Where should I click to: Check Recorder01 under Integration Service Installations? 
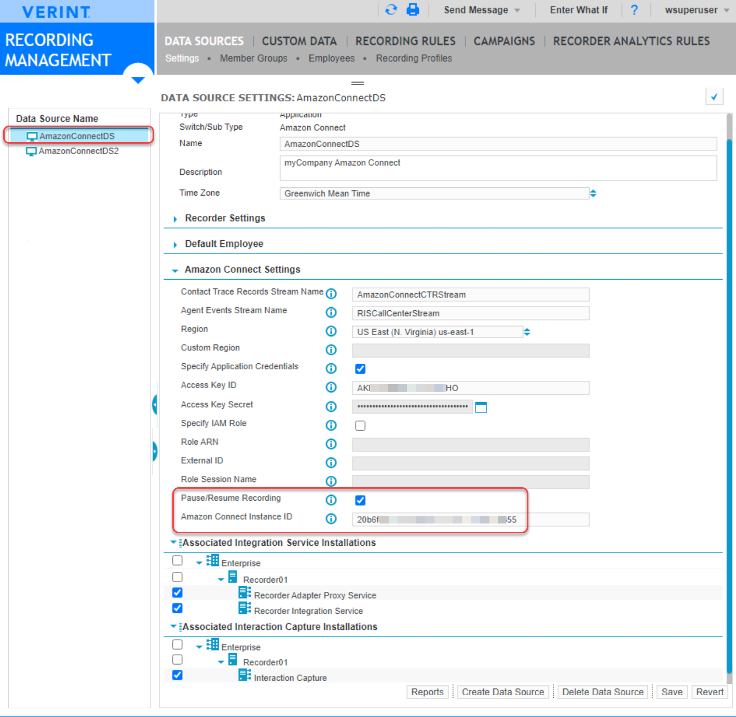pyautogui.click(x=178, y=577)
